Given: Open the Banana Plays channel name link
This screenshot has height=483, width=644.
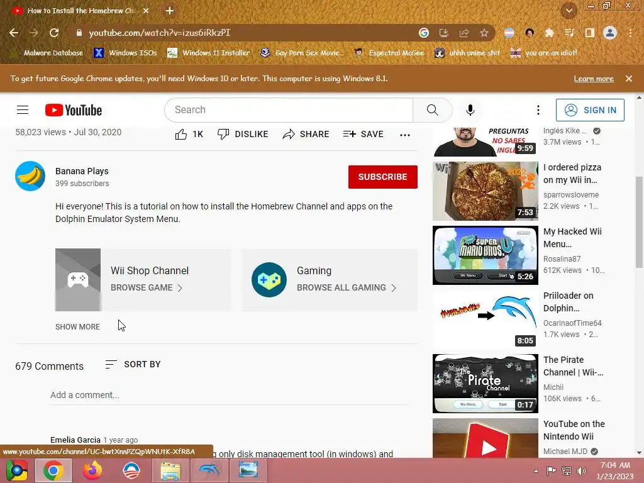Looking at the screenshot, I should [x=82, y=171].
